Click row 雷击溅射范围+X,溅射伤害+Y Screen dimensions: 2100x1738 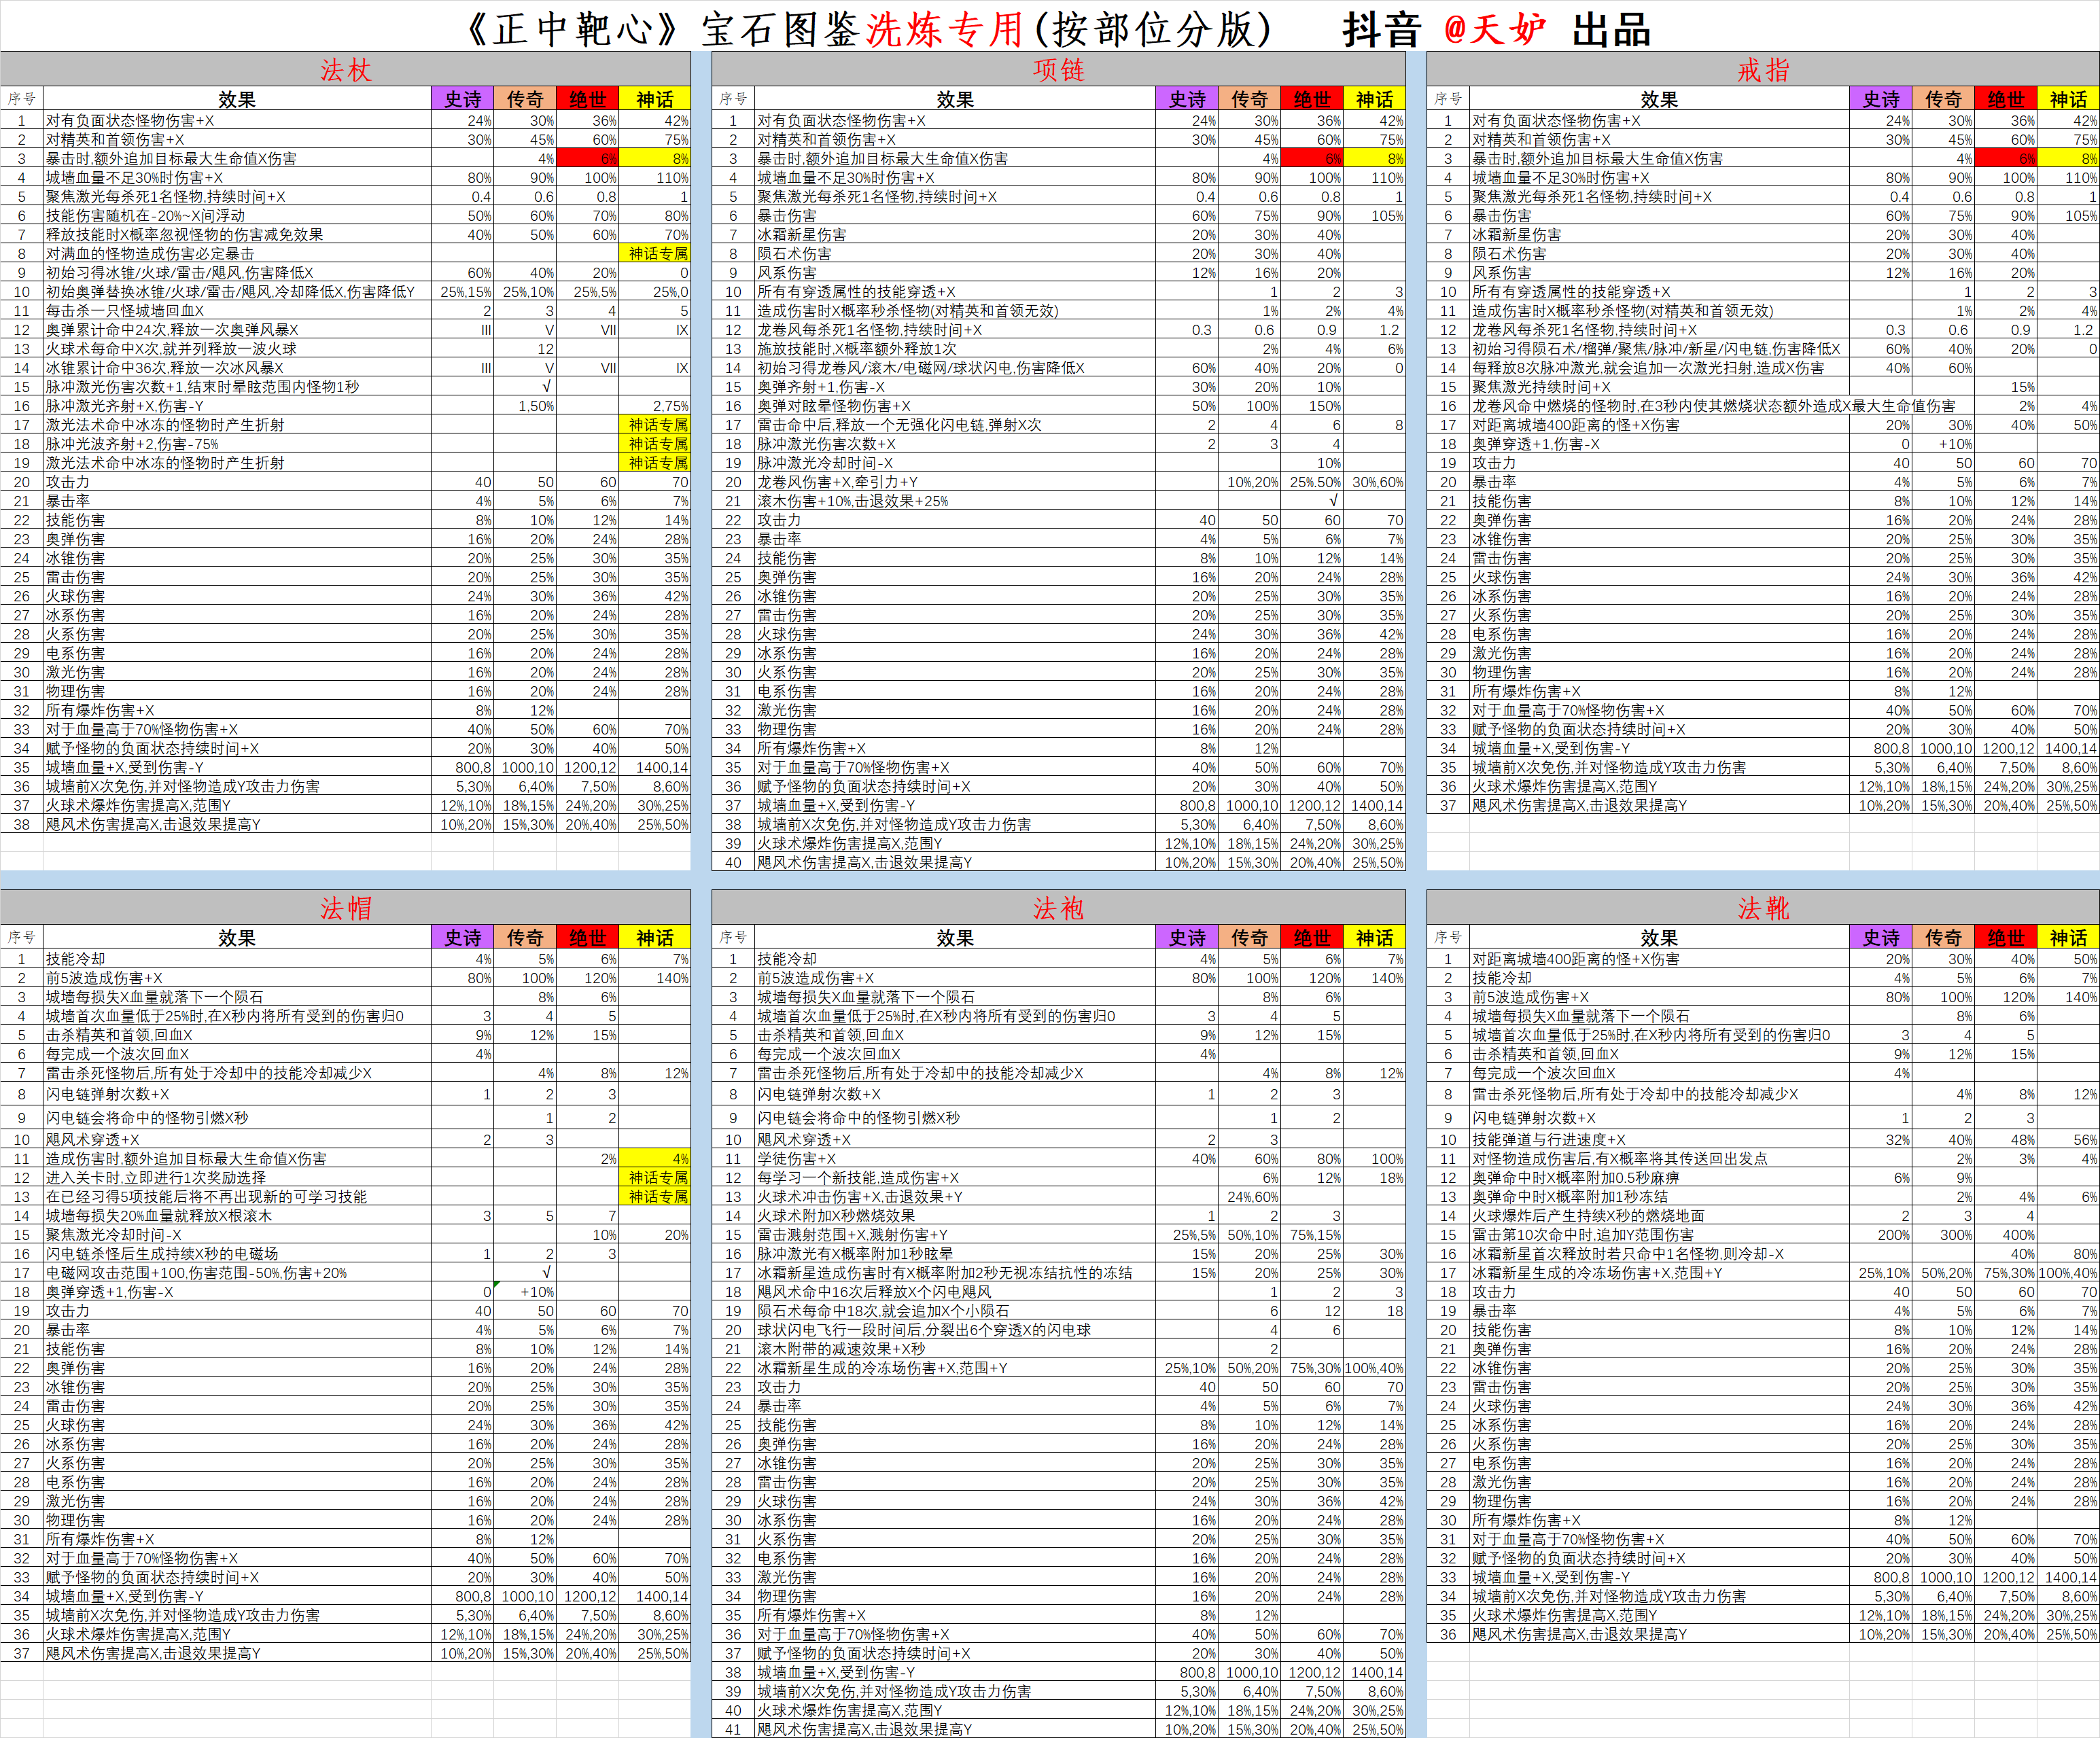pos(1059,1234)
